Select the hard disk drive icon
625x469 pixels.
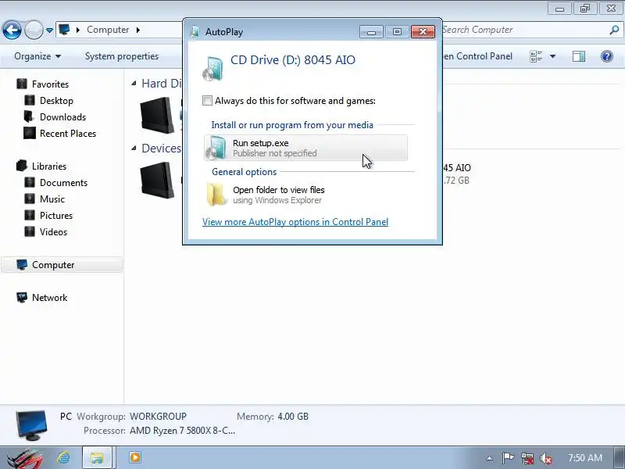pyautogui.click(x=157, y=116)
